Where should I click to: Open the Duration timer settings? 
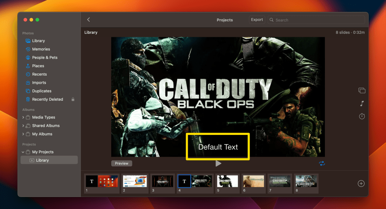click(x=362, y=116)
